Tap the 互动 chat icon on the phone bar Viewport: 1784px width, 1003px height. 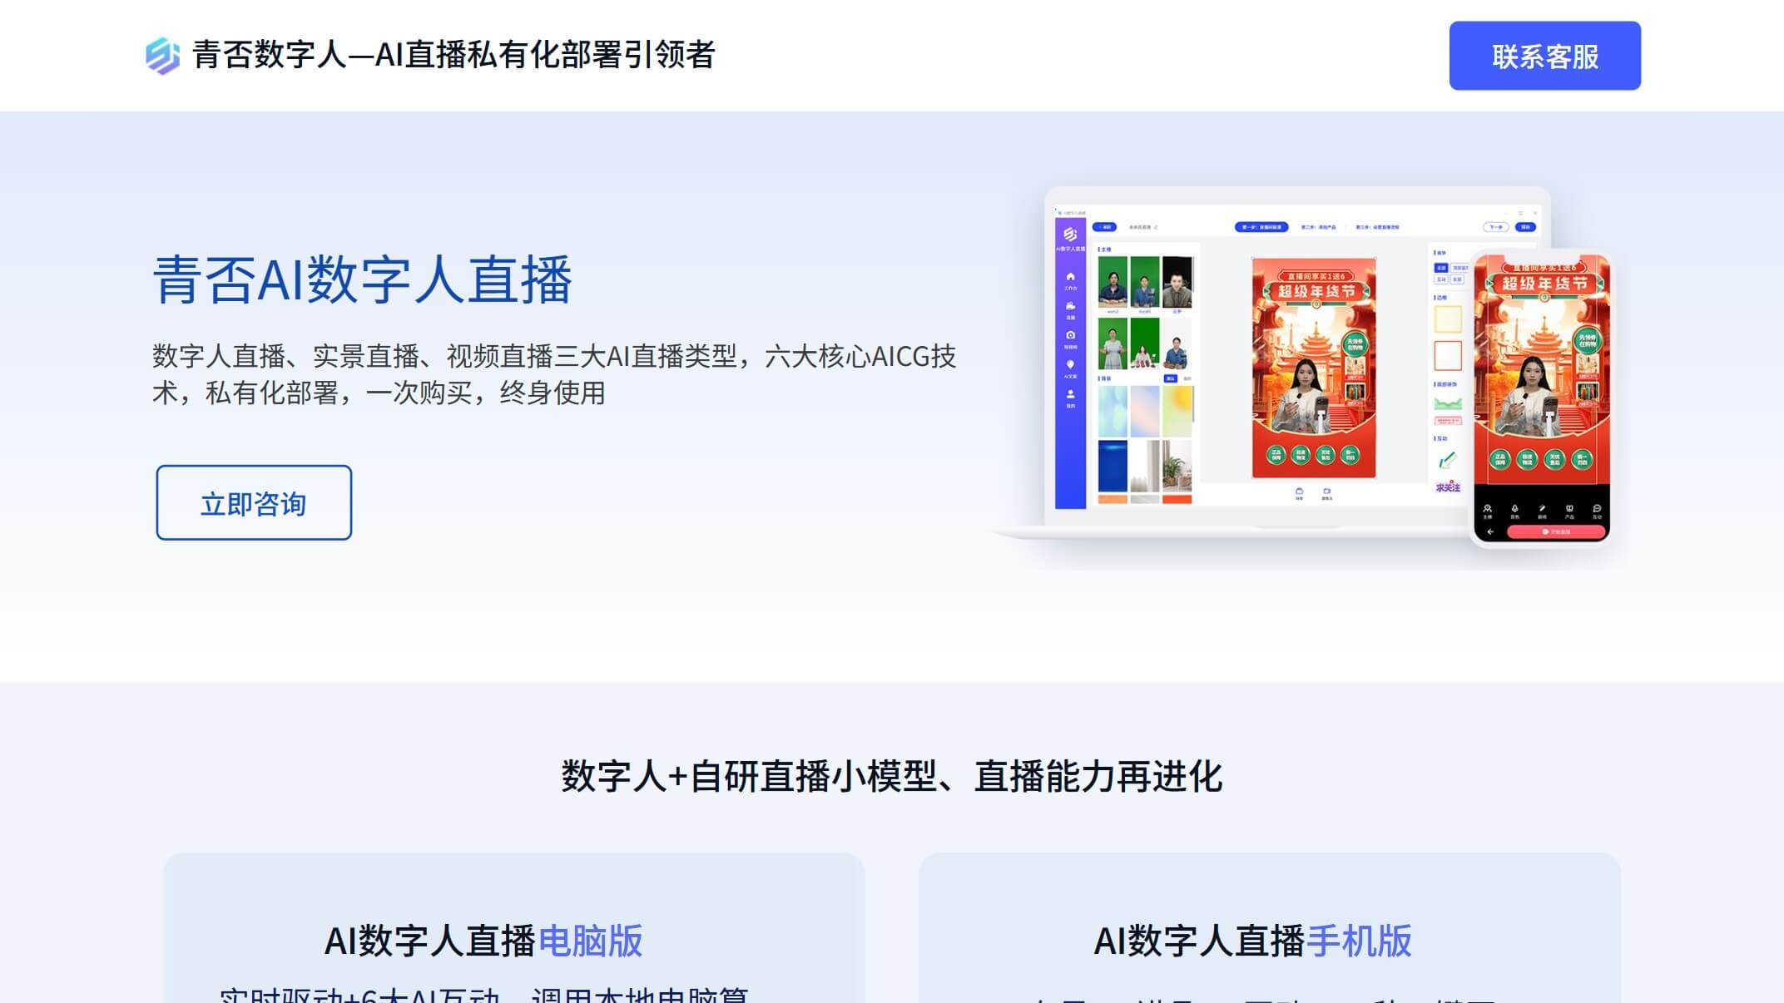pyautogui.click(x=1596, y=509)
